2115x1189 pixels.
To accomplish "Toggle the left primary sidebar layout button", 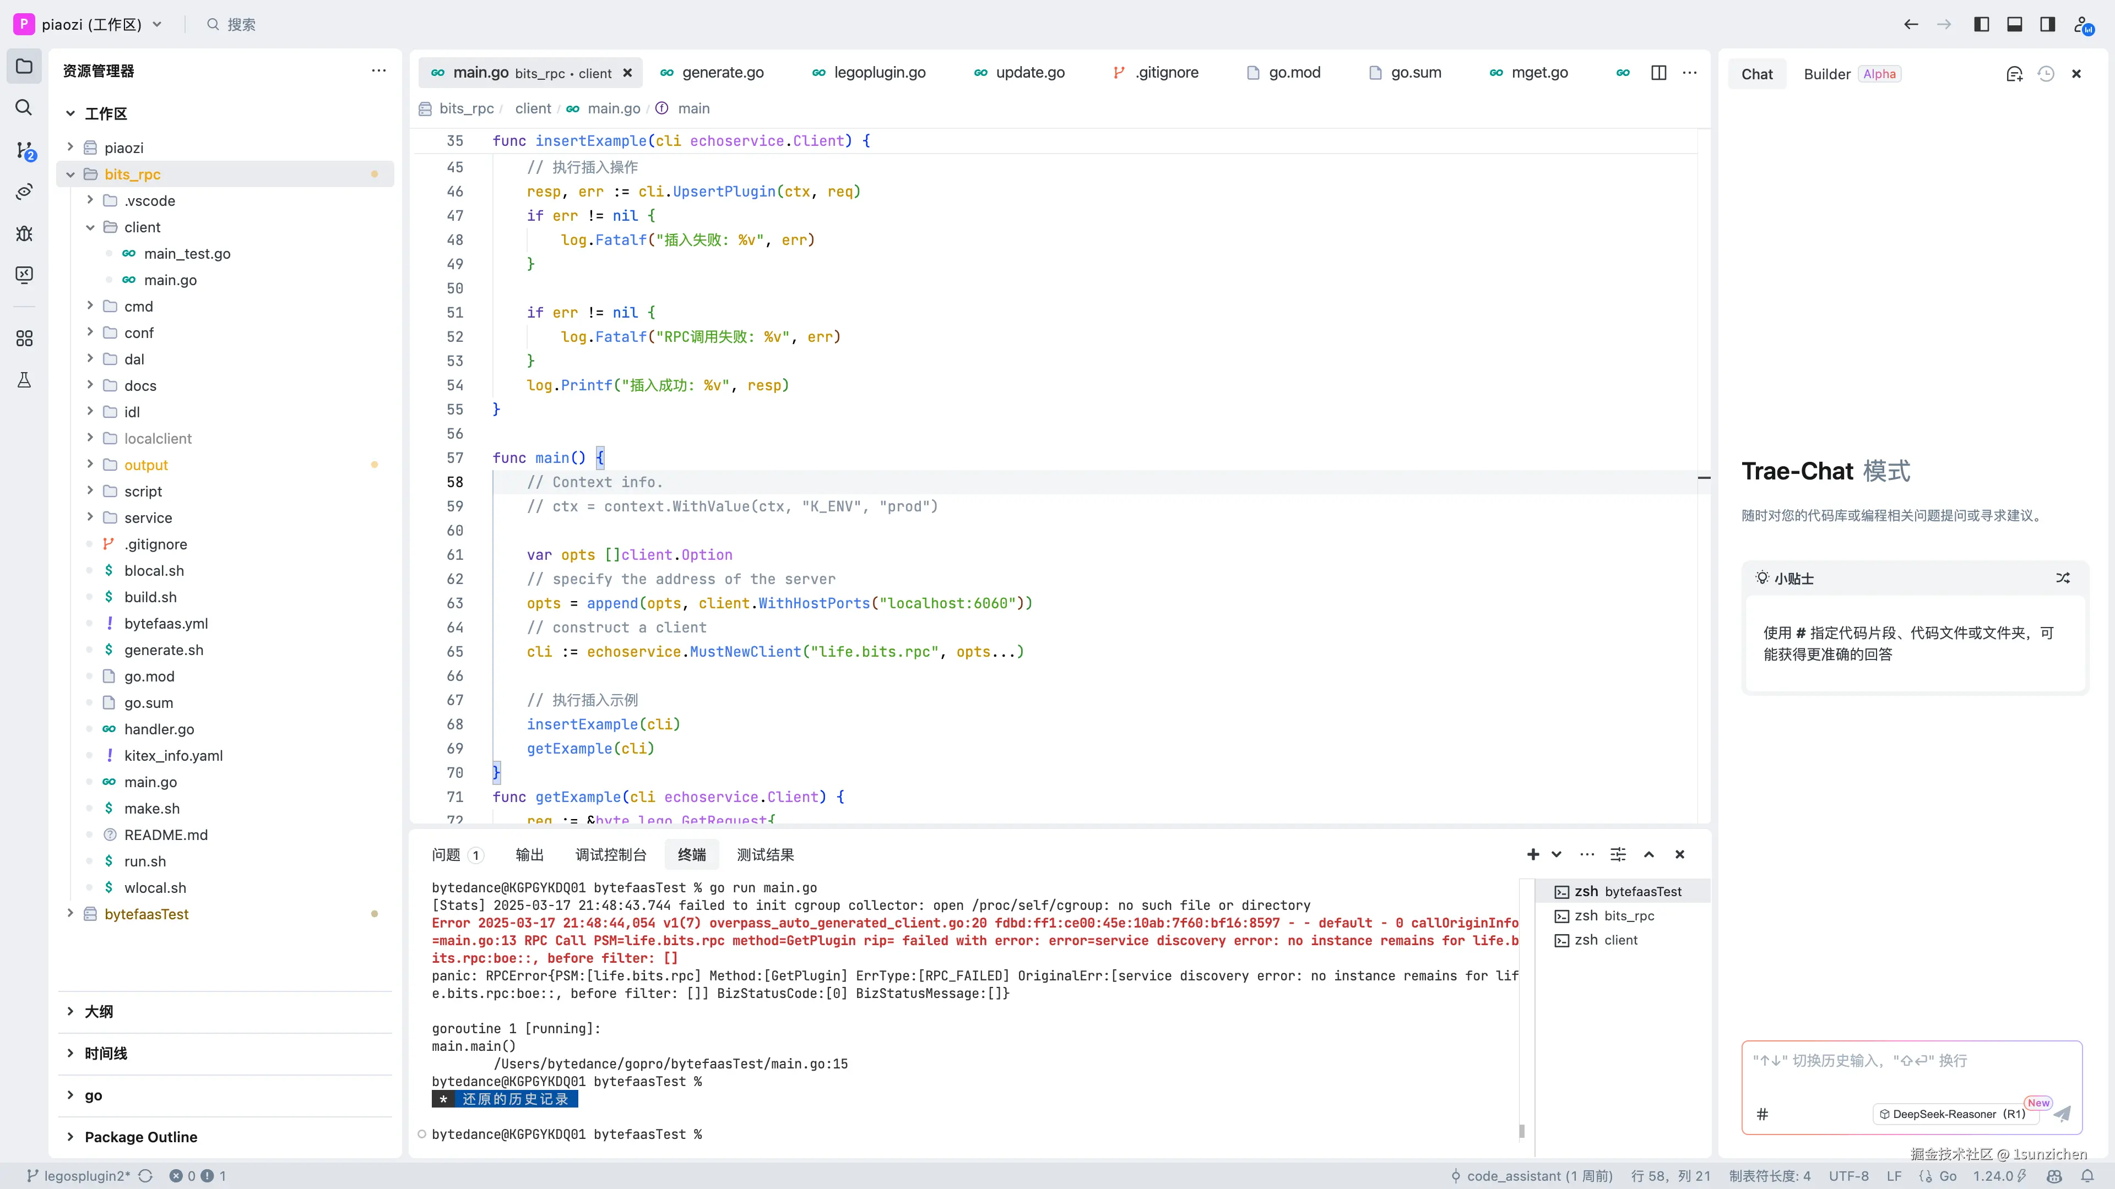I will [x=1981, y=24].
